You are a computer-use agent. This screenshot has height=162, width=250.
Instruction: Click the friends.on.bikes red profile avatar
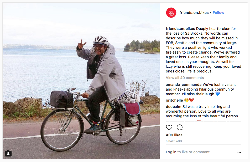[171, 13]
